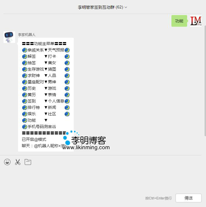The image size is (206, 207).
Task: Click the scissors screenshot tool
Action: 18,162
